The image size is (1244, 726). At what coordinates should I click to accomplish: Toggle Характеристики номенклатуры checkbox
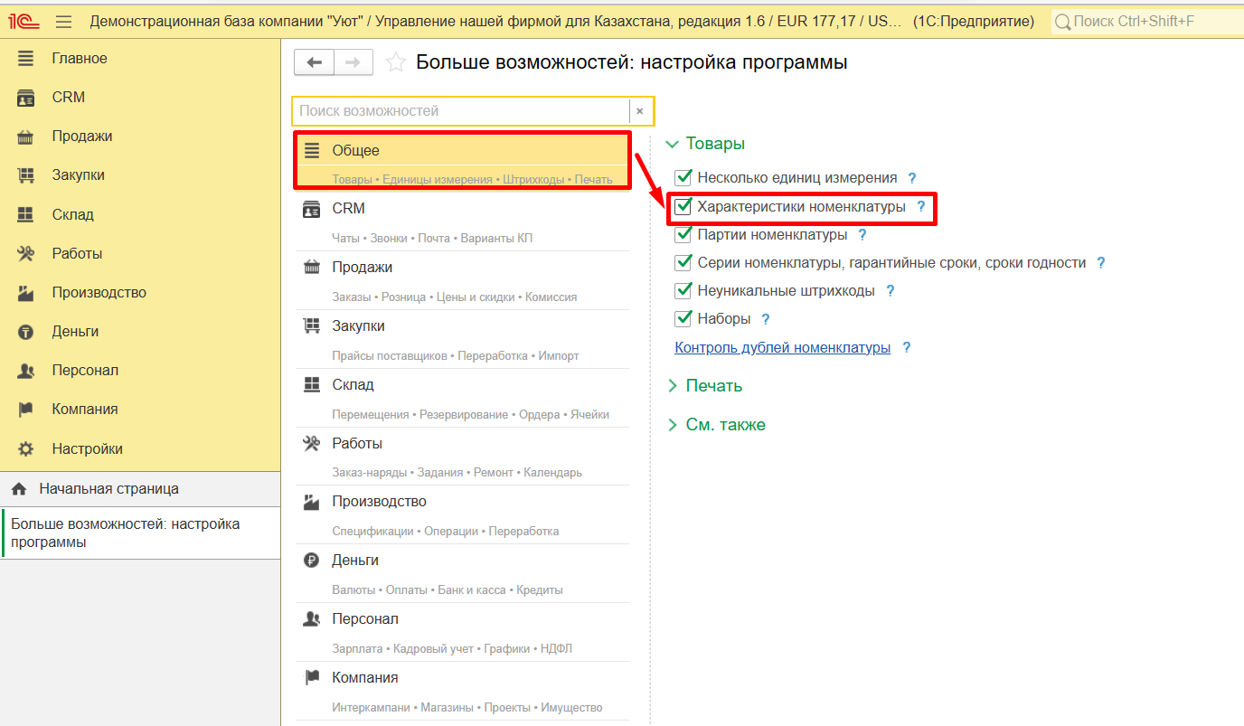(683, 207)
